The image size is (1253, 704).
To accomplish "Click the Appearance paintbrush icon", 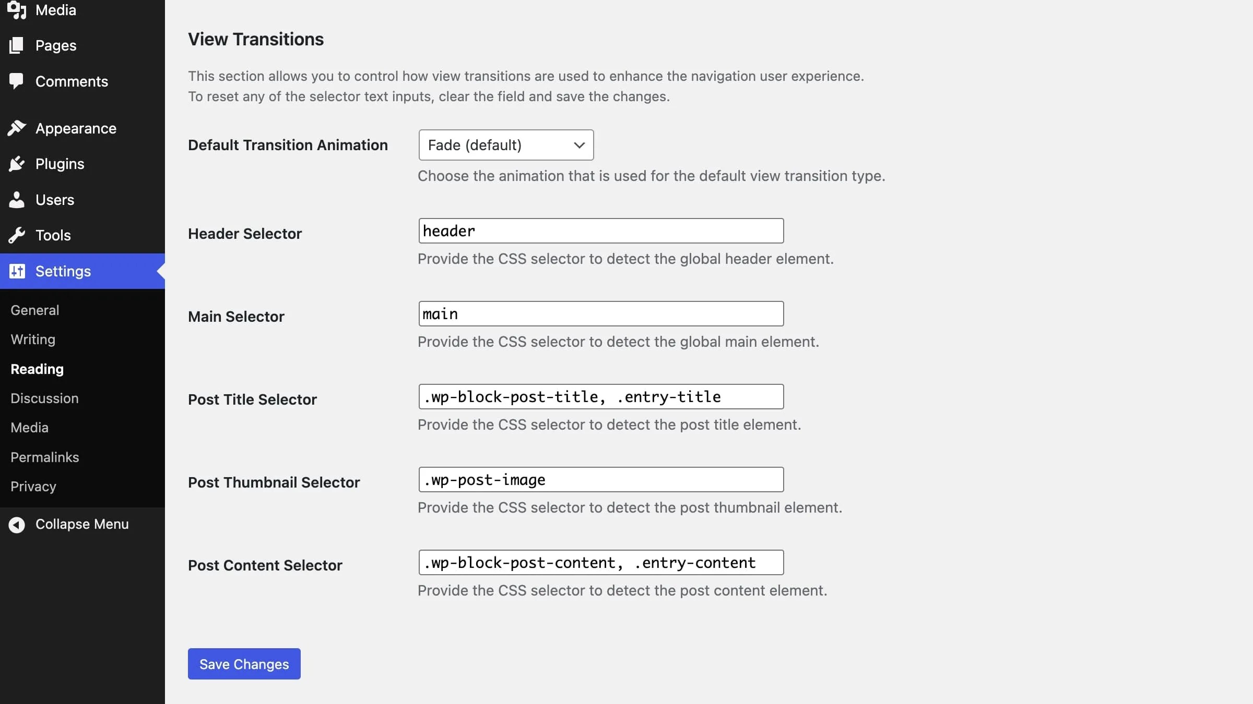I will point(17,128).
